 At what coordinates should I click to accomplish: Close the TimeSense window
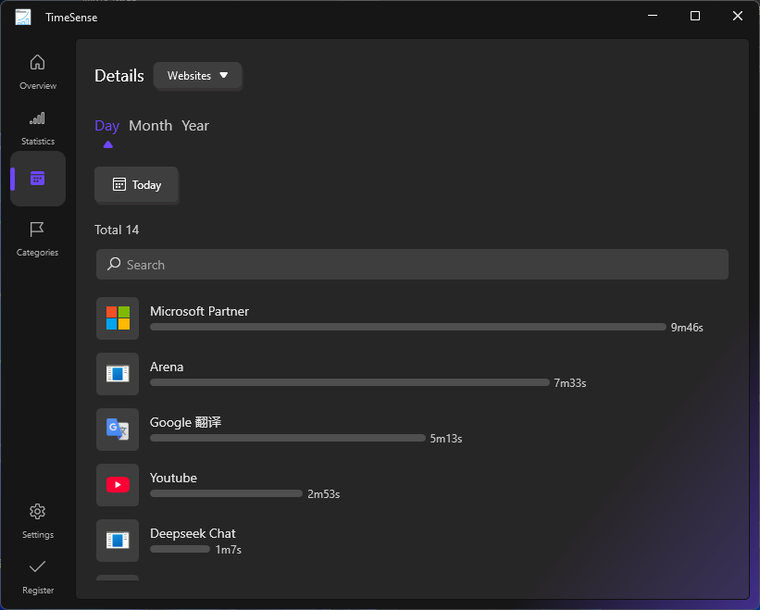pyautogui.click(x=738, y=16)
